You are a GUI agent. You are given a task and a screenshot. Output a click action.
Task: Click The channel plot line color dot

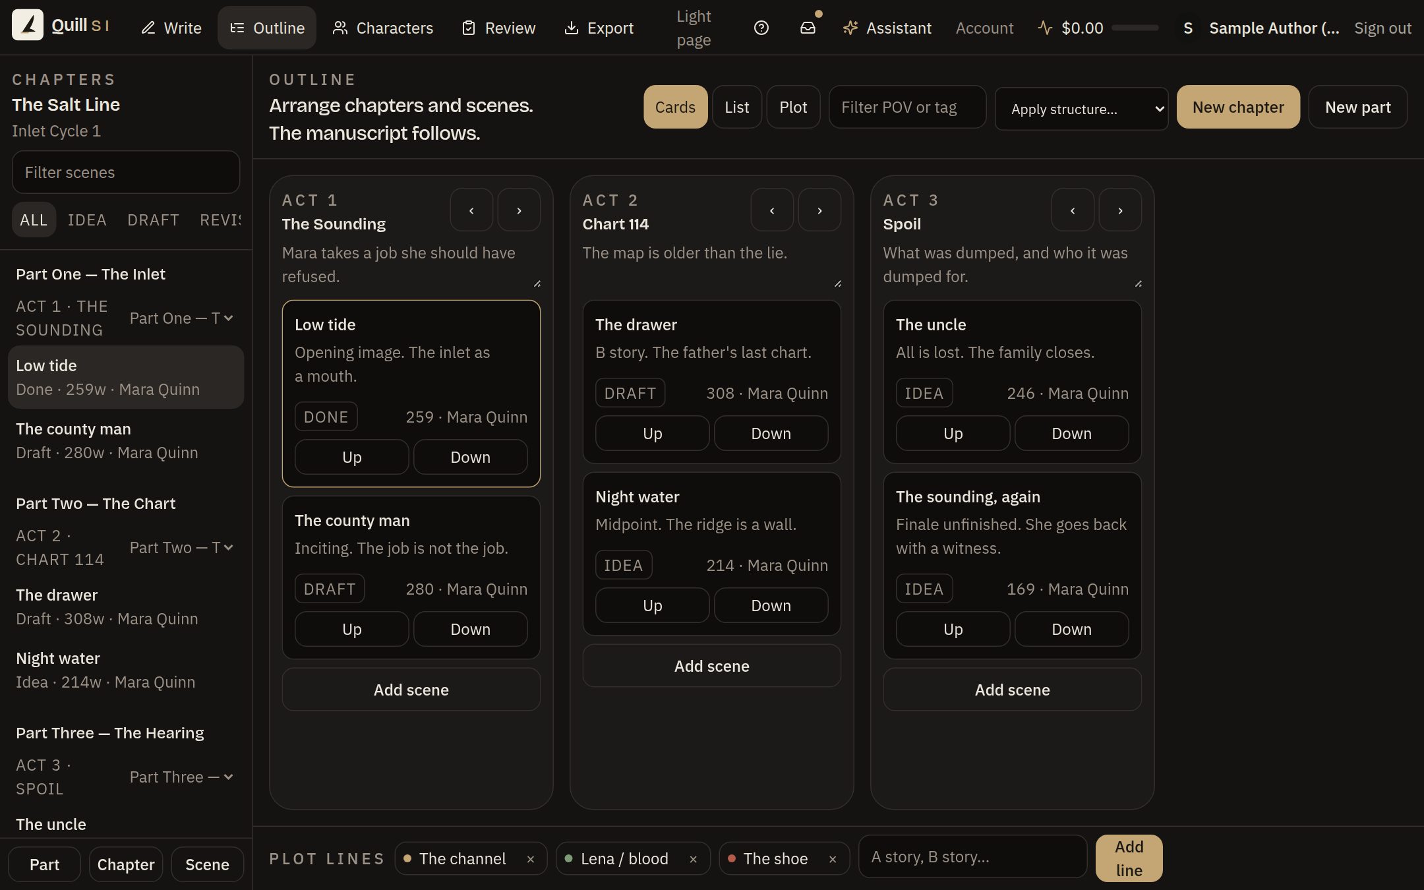(407, 858)
